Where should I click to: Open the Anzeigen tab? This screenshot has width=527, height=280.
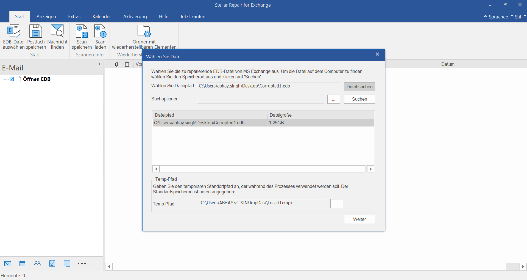tap(46, 17)
